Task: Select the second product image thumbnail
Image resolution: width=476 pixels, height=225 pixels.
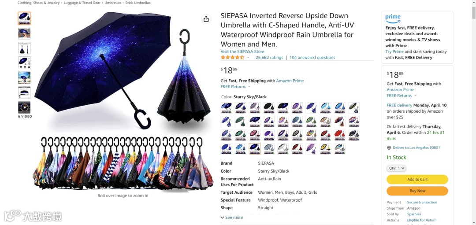Action: (24, 33)
